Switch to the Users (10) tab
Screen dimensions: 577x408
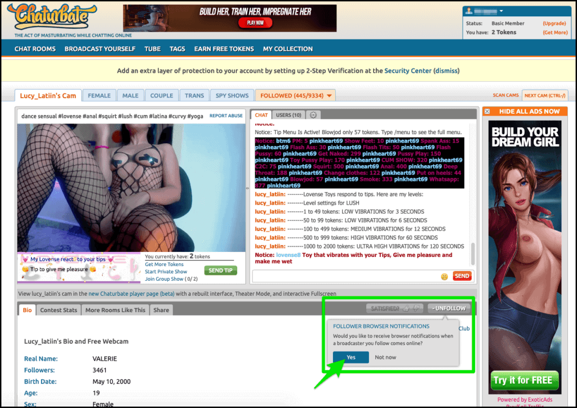(288, 115)
